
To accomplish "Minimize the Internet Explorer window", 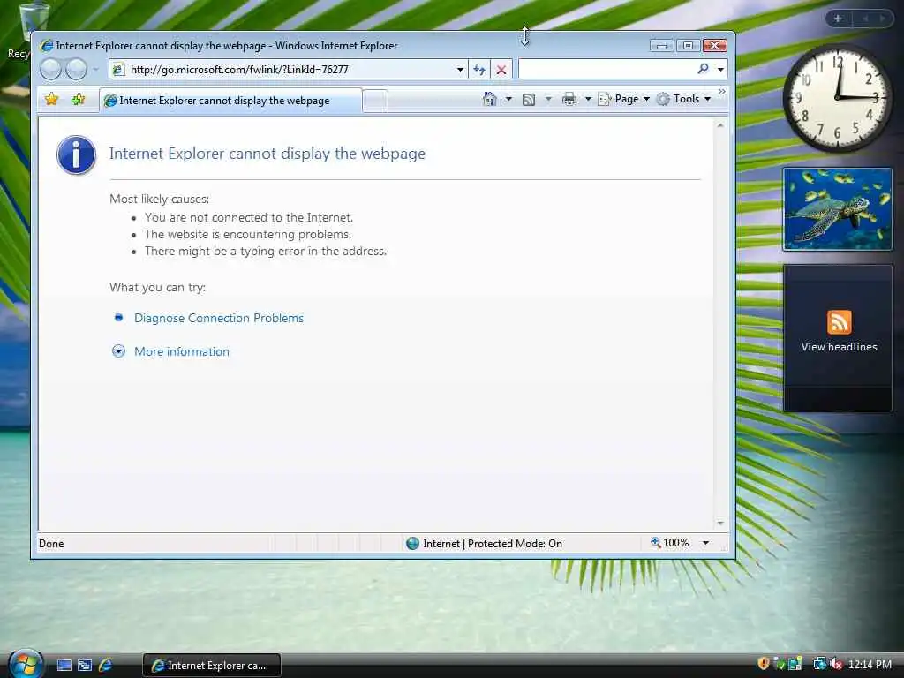I will pos(661,46).
